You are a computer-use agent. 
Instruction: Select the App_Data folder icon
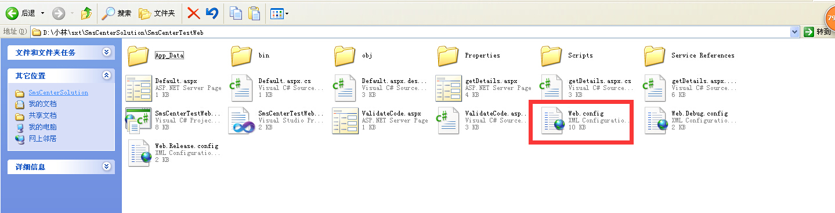138,56
